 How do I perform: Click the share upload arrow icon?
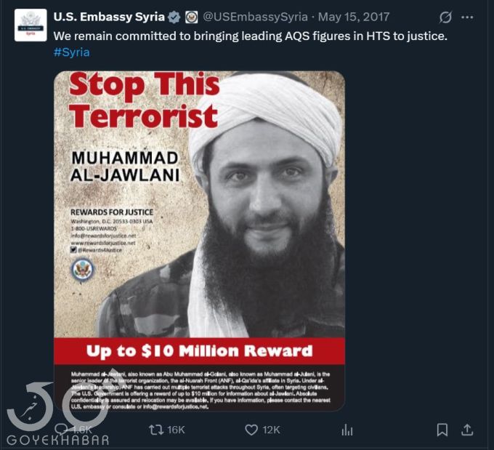467,430
